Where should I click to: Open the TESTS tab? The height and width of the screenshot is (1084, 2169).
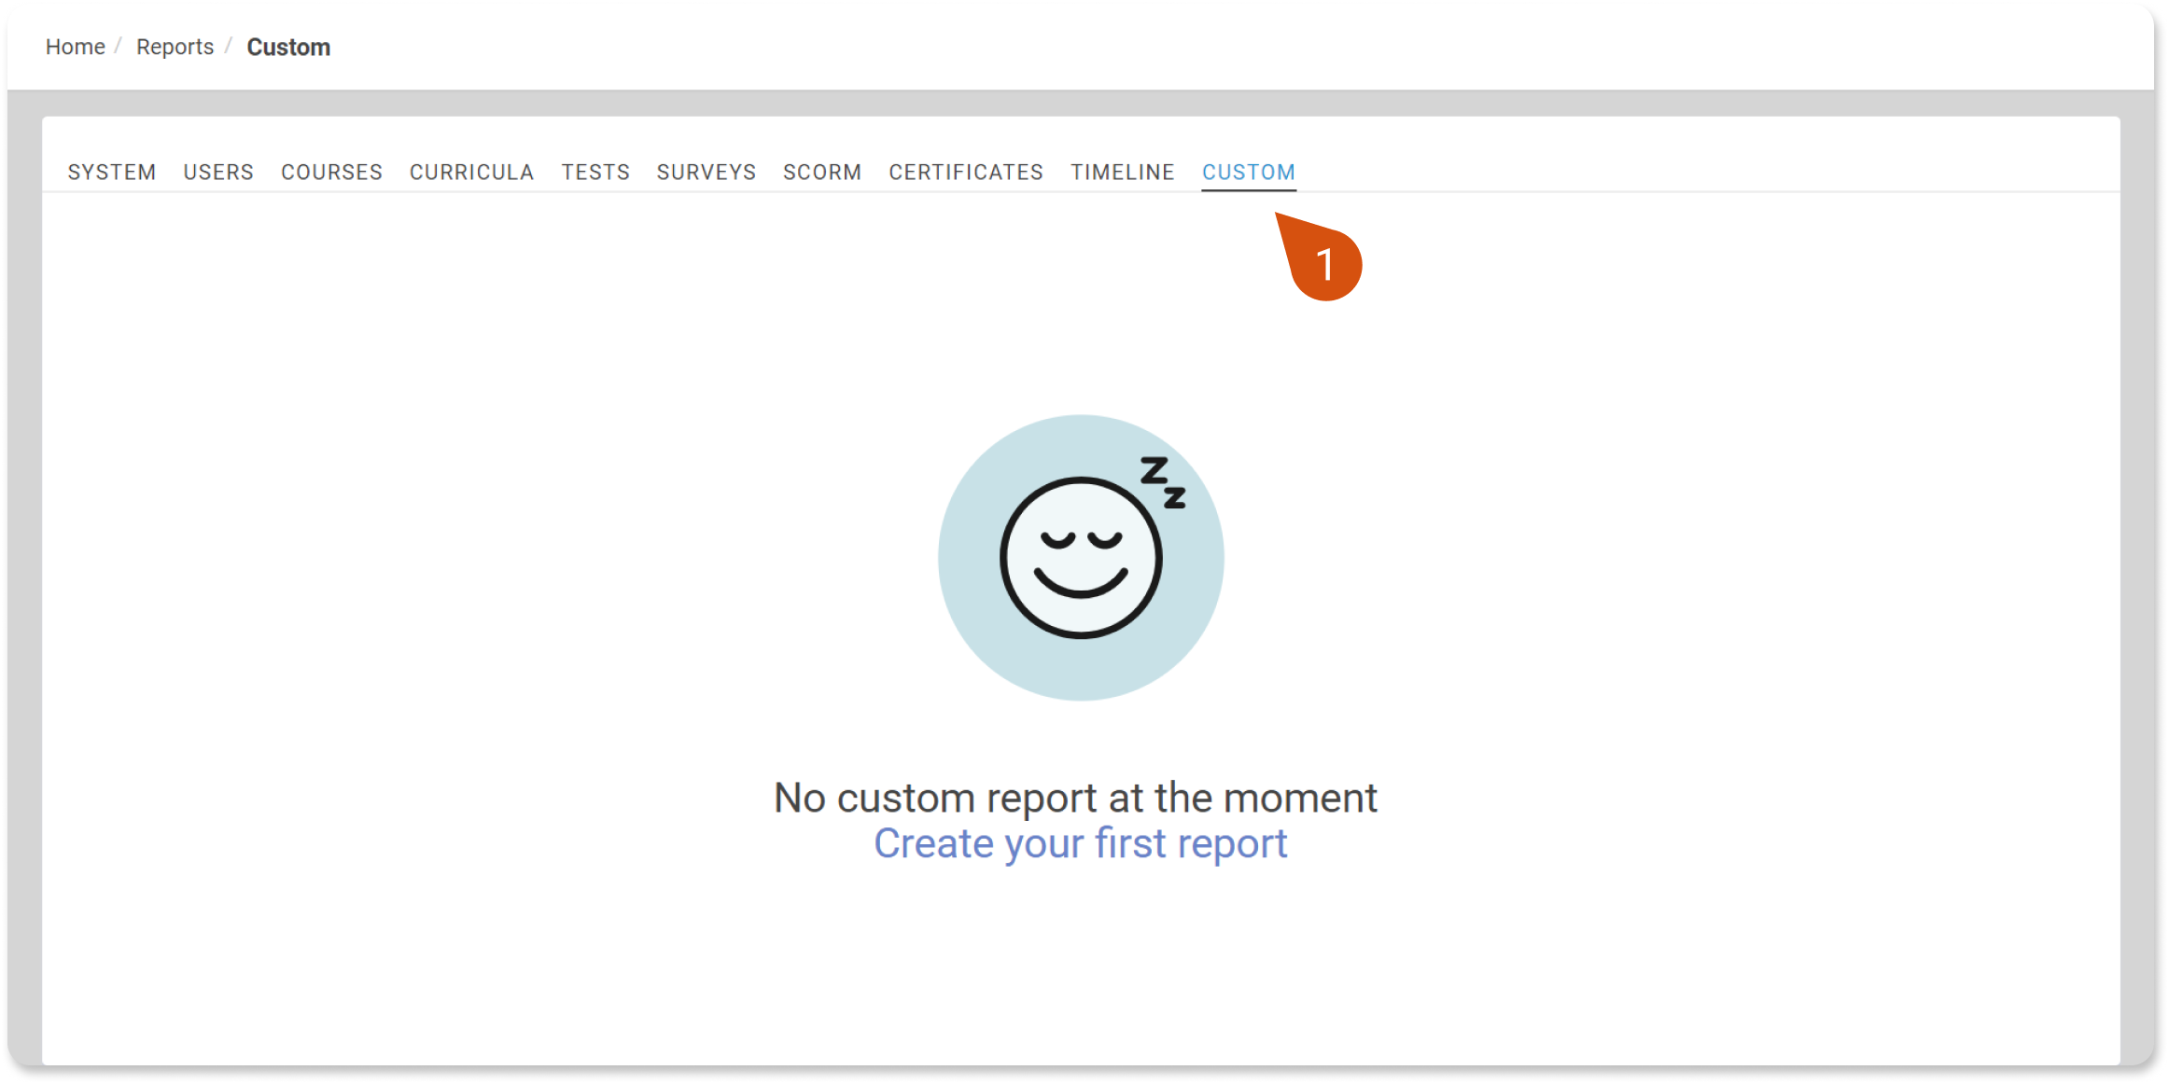coord(595,173)
